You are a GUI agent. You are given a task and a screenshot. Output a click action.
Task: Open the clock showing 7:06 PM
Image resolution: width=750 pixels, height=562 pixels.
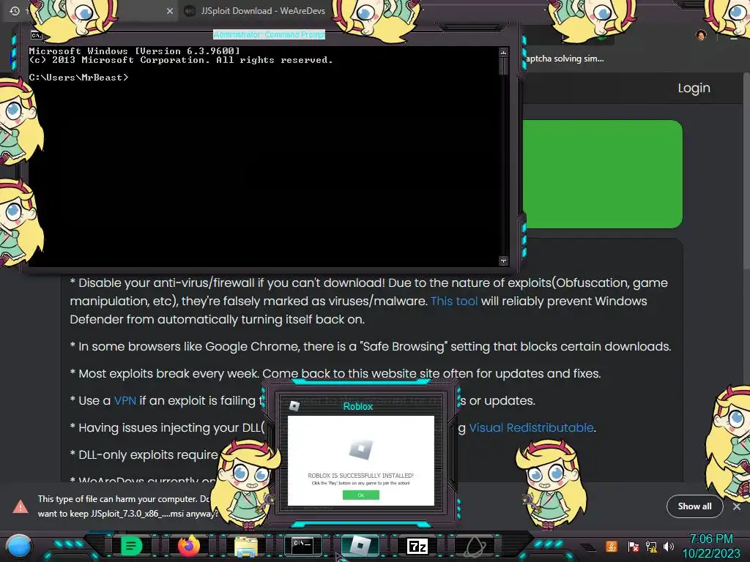pyautogui.click(x=710, y=539)
